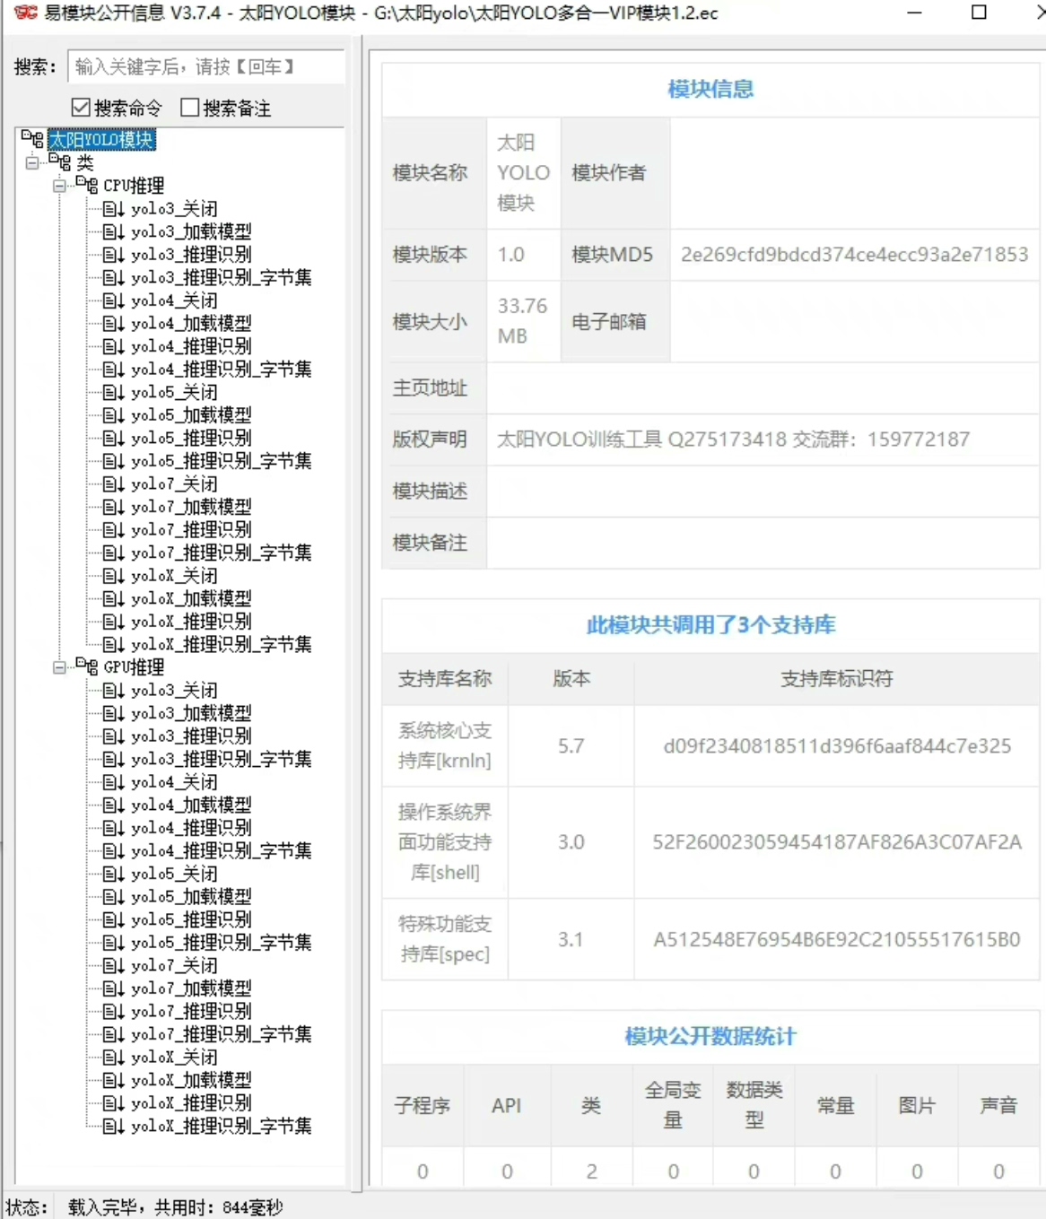
Task: Select yoloX_关闭 under CPU推理
Action: (x=174, y=575)
